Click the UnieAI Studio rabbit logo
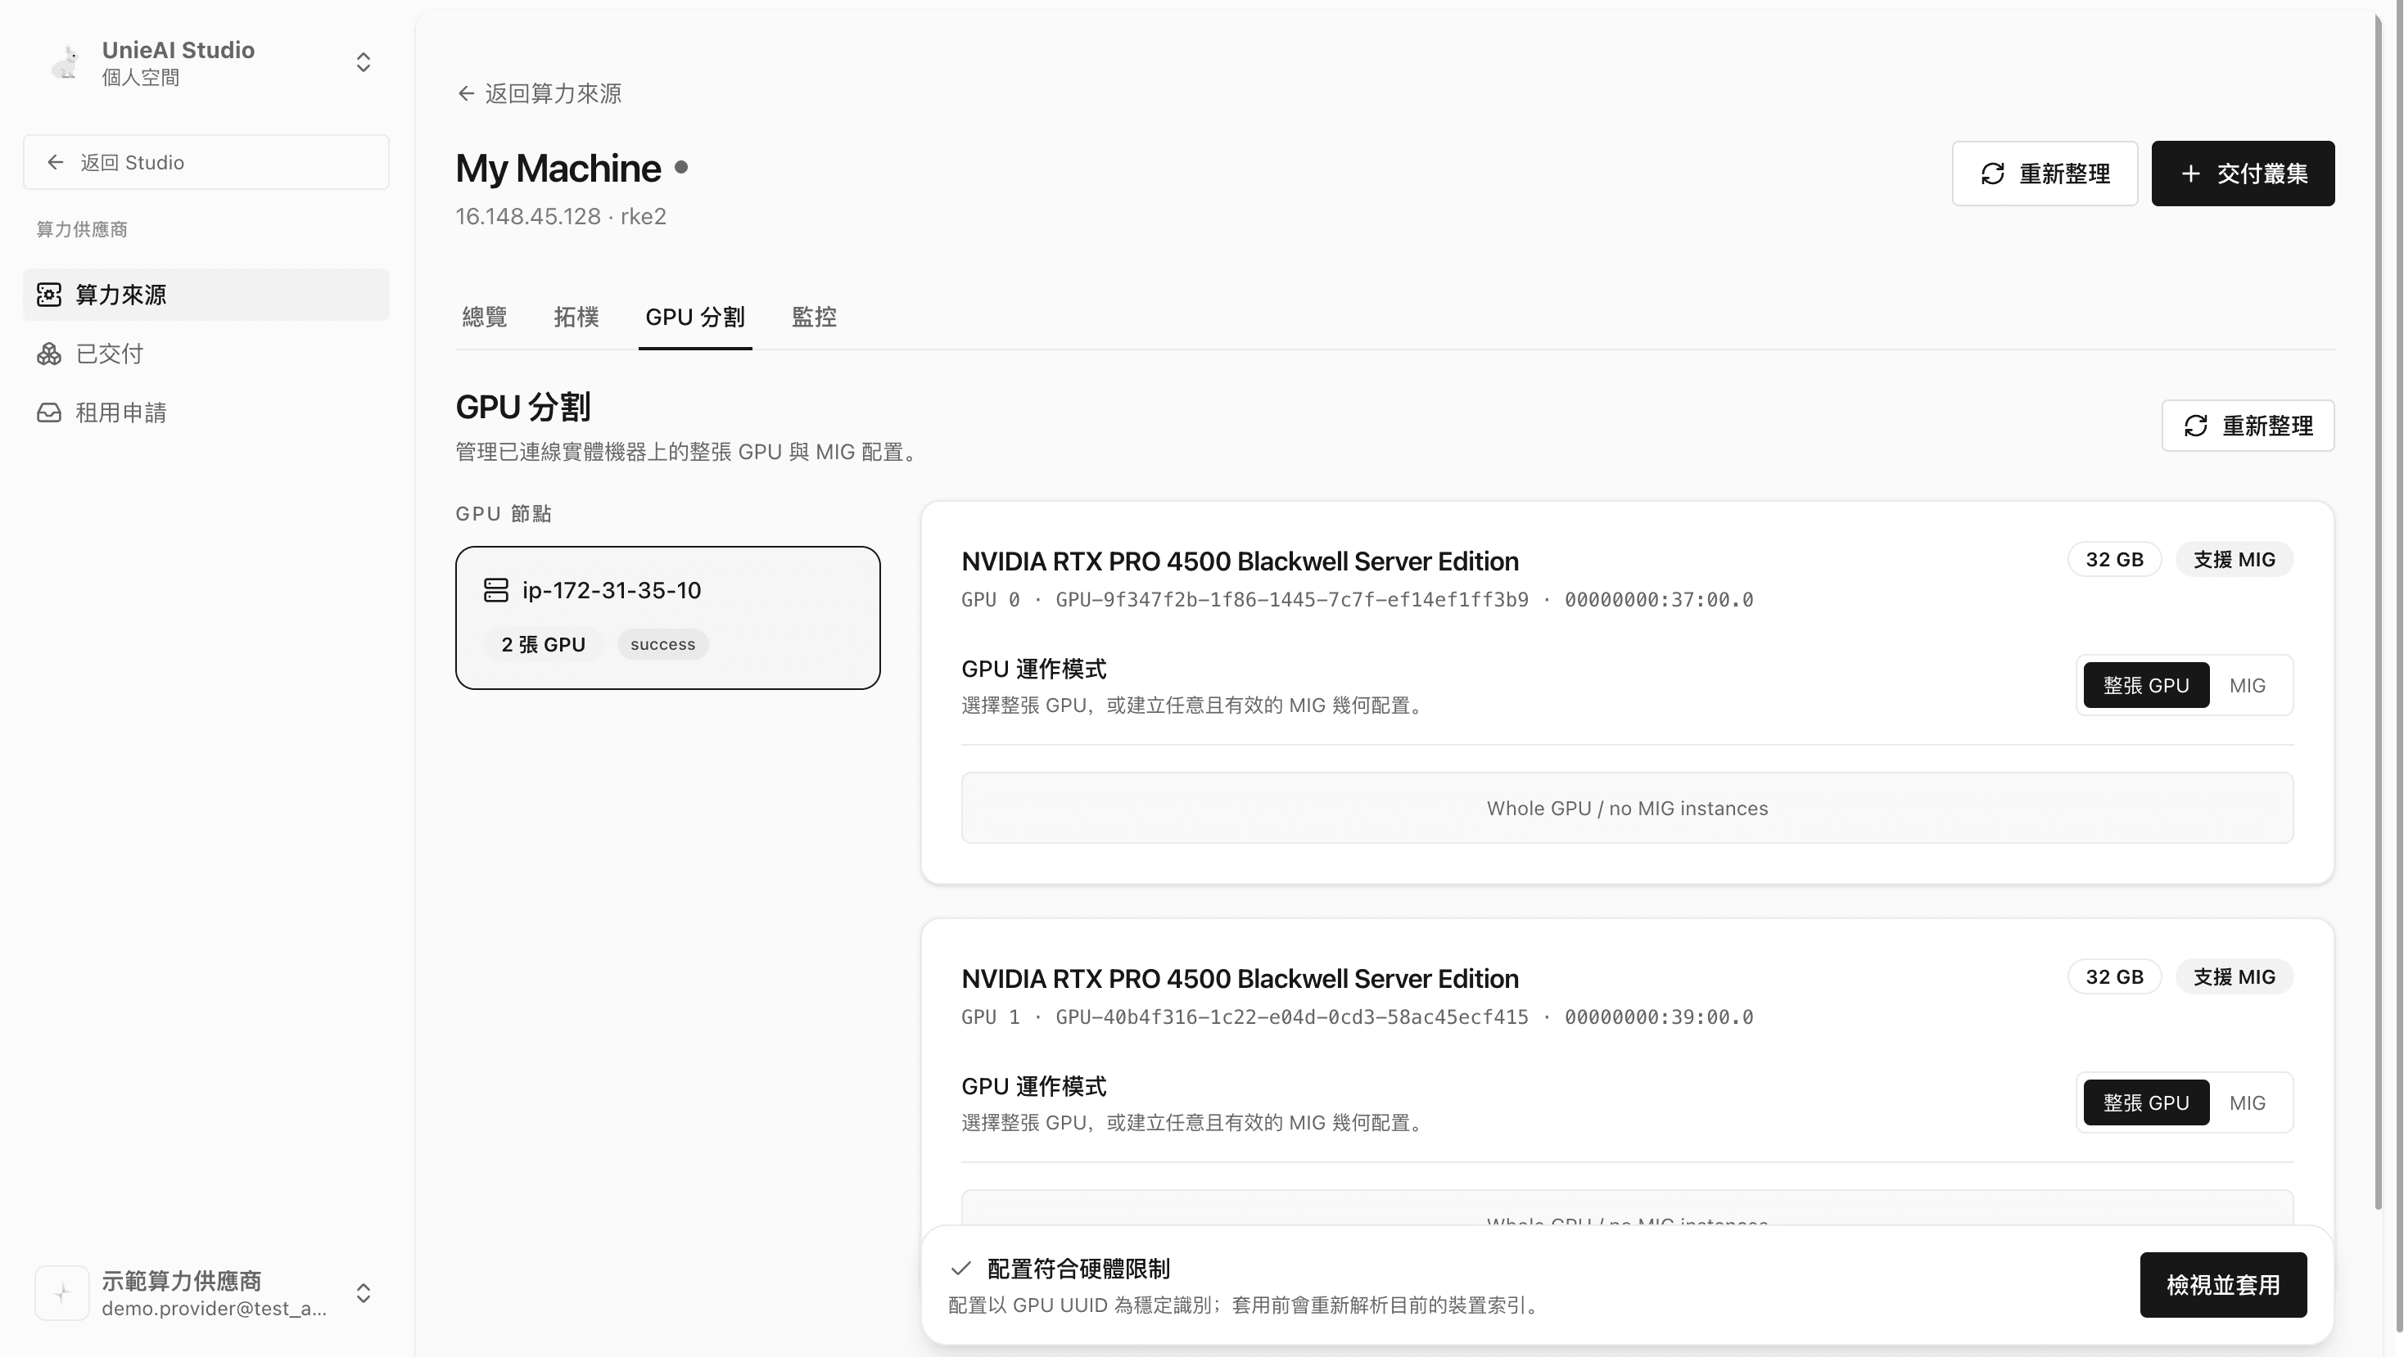The height and width of the screenshot is (1357, 2404). pos(66,62)
